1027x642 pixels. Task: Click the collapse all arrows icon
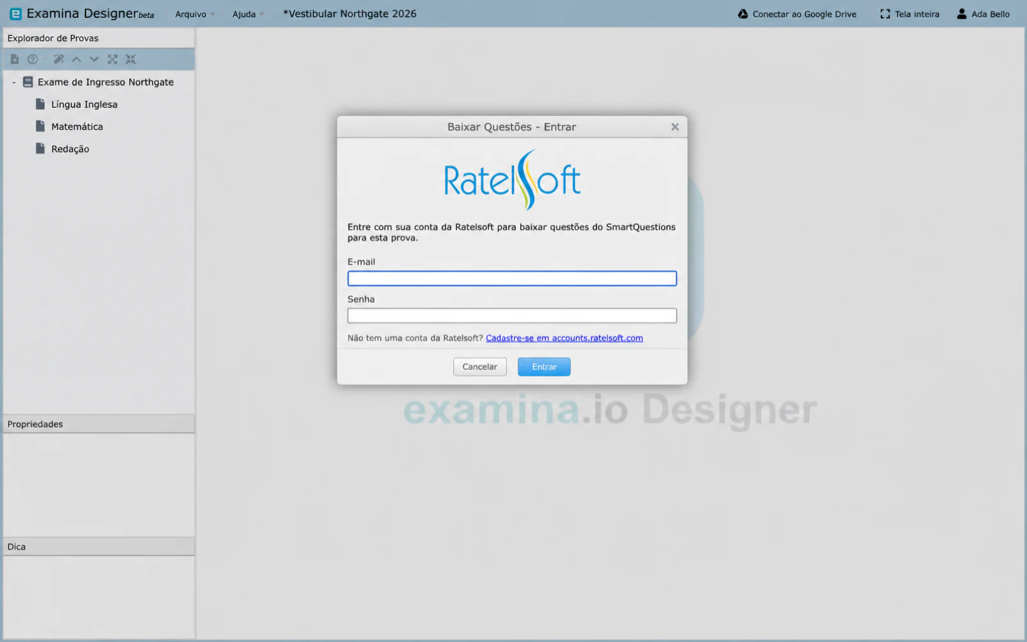point(130,59)
